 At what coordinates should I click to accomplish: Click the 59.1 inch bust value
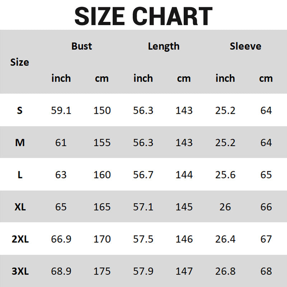coord(61,110)
